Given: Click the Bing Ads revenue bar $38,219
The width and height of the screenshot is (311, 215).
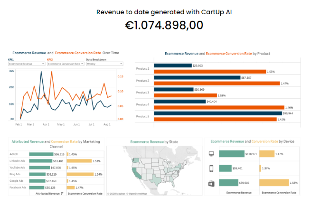Looking at the screenshot, I should pos(38,174).
